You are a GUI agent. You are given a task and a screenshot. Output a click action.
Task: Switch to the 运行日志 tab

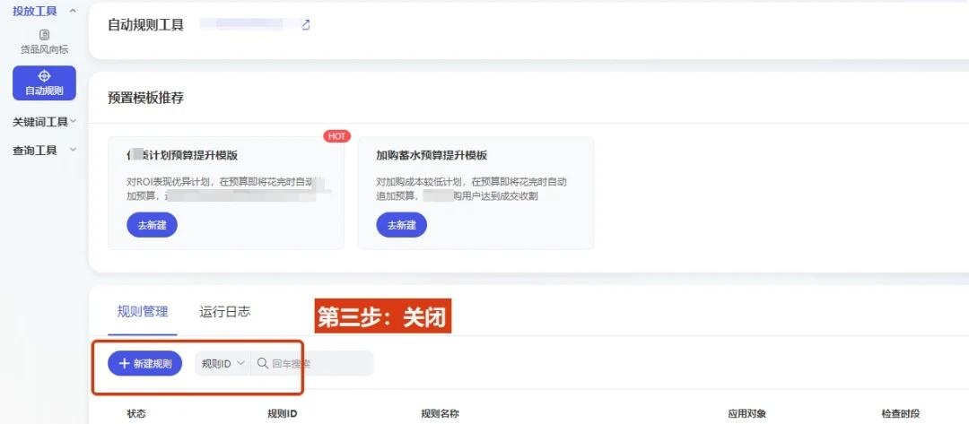tap(225, 312)
